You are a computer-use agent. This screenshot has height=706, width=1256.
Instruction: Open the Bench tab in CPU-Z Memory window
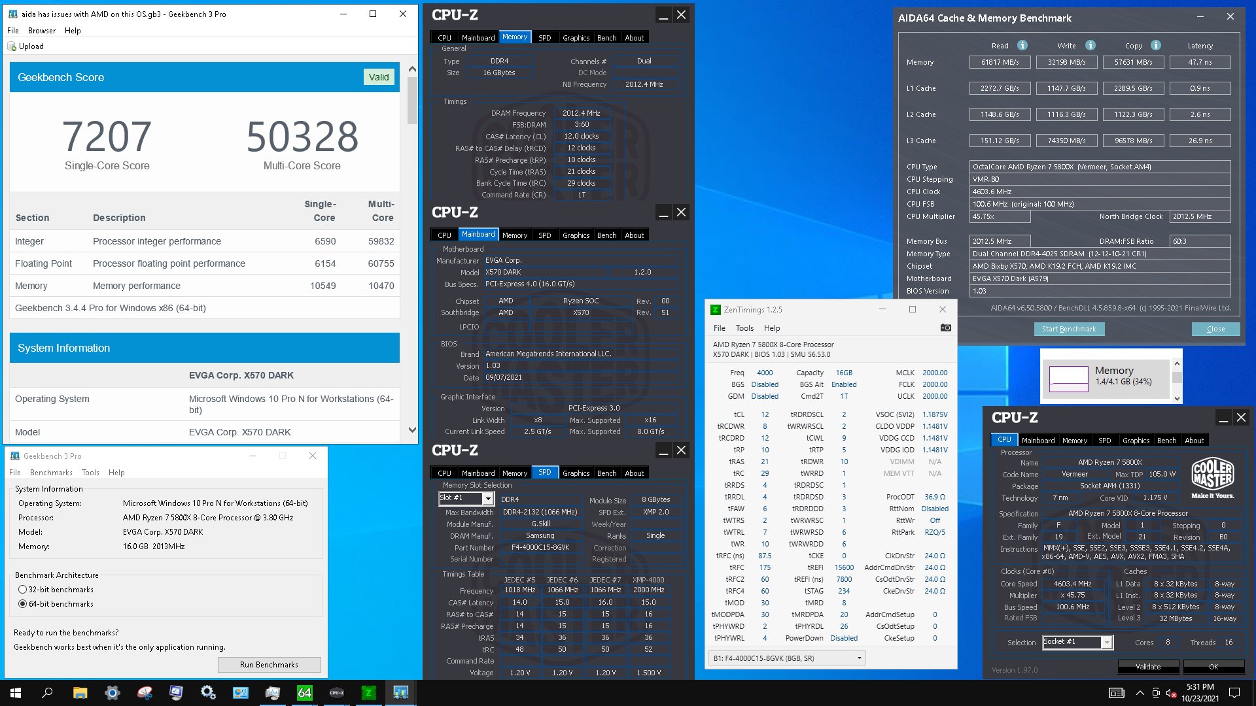tap(606, 38)
